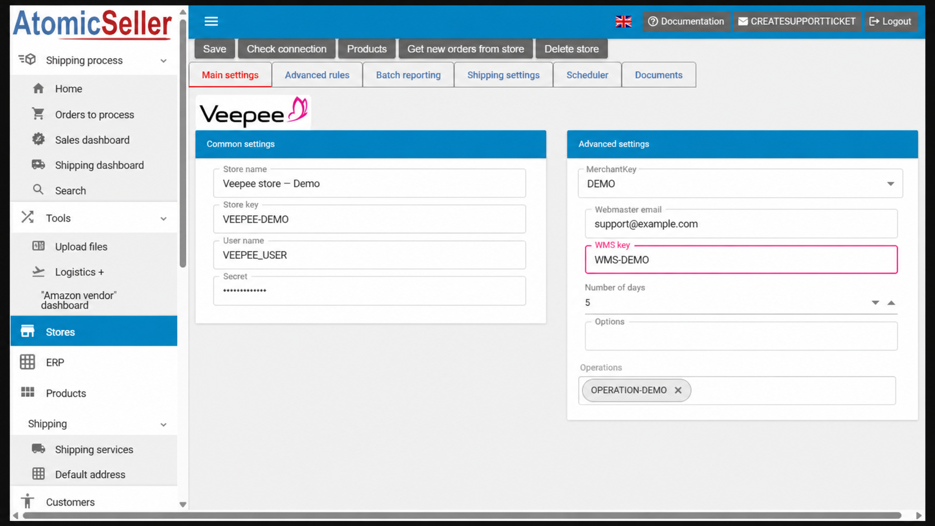Click the Logistics + plane icon
The image size is (935, 526).
38,272
